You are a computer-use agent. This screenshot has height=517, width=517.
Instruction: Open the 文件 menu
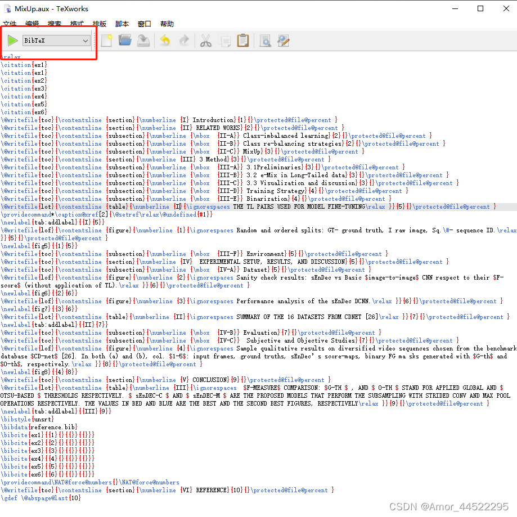tap(10, 24)
